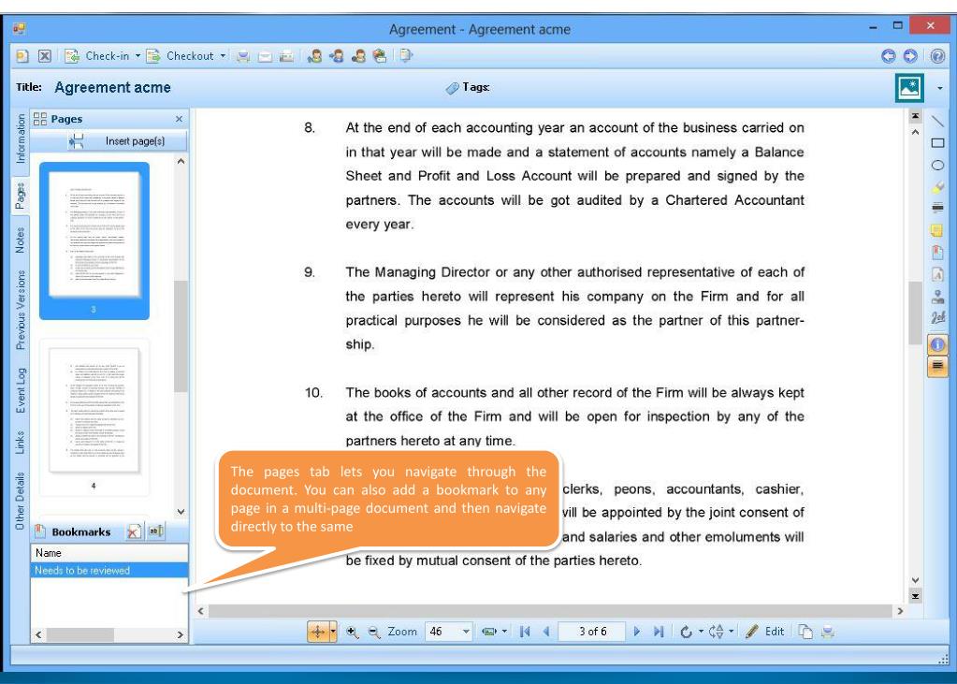Select the rubber stamp tool
Screen dimensions: 957x684
(937, 297)
